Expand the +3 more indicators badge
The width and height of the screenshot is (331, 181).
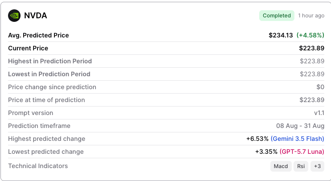pos(317,166)
